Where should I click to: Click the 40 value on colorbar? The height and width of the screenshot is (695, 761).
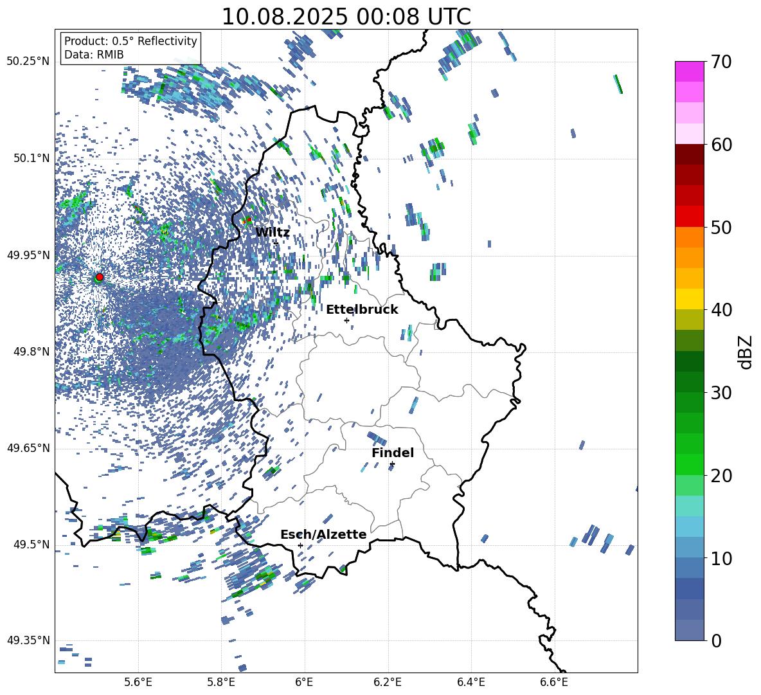[721, 310]
